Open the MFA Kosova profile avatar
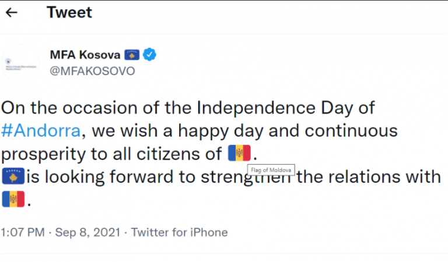This screenshot has height=262, width=448. 20,63
